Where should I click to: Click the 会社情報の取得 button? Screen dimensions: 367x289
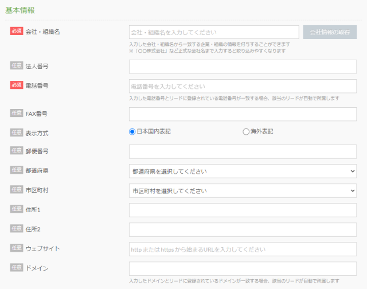coord(329,32)
